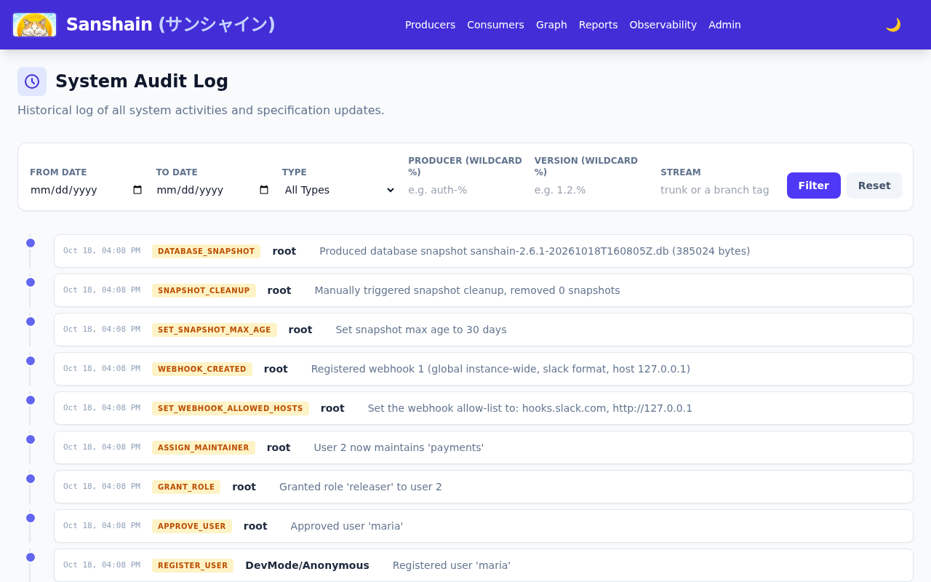The height and width of the screenshot is (582, 931).
Task: Go to the Graph page
Action: click(x=551, y=25)
